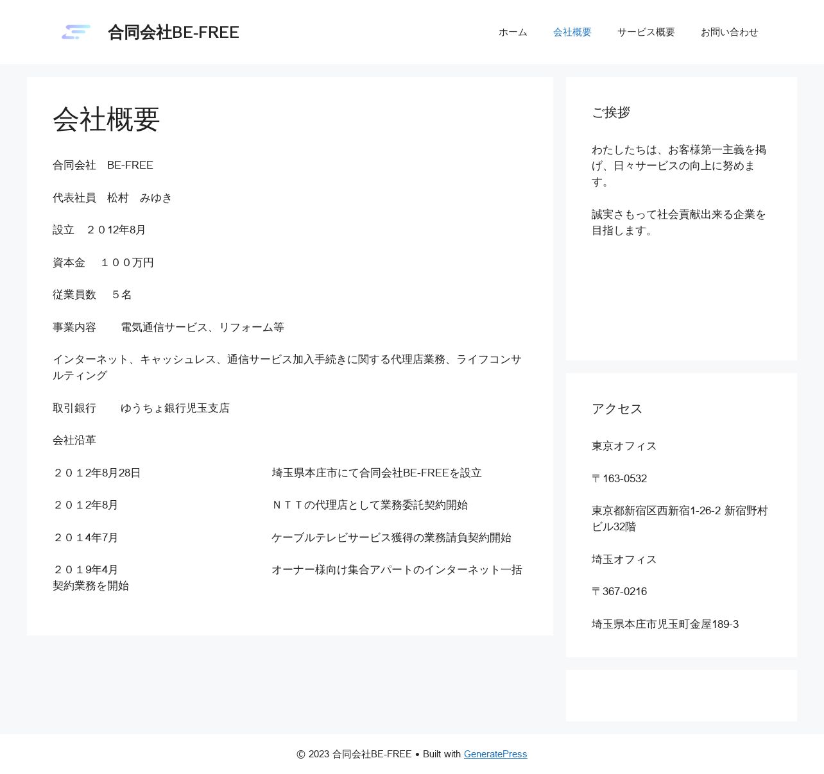Click the 設立 2012年8月 line
The image size is (824, 774).
(x=99, y=230)
